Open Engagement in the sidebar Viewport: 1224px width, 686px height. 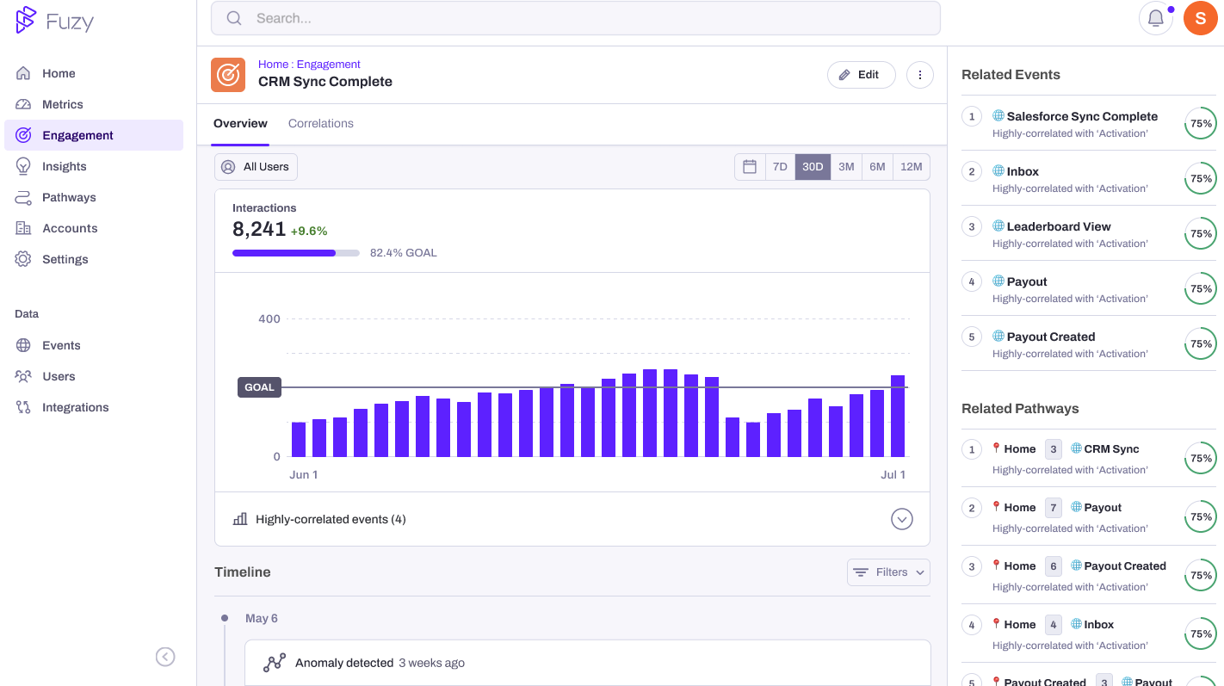click(94, 135)
